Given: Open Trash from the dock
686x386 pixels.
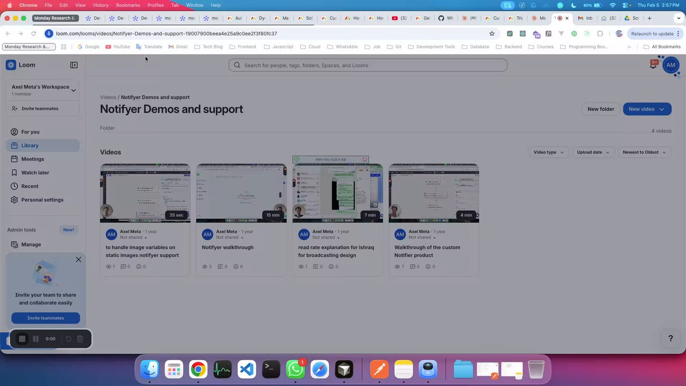Looking at the screenshot, I should point(536,369).
